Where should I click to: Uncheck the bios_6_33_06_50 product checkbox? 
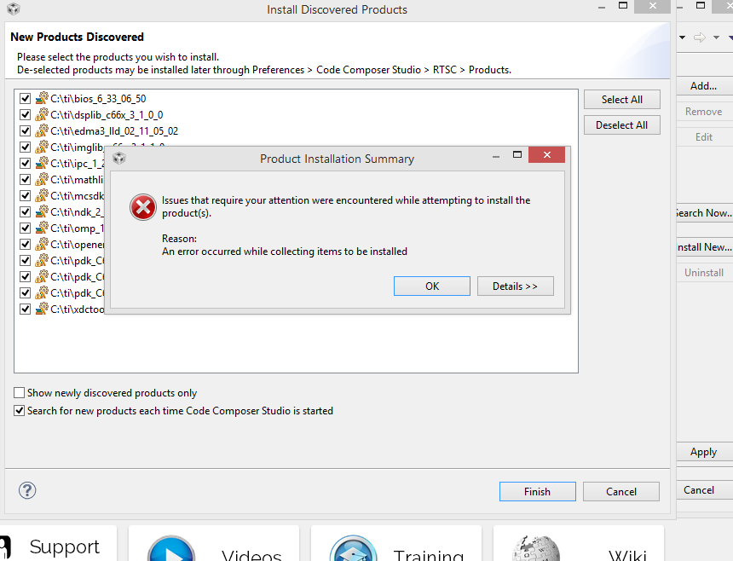point(25,99)
